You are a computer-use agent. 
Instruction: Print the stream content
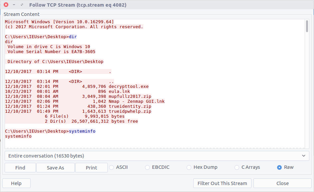(91, 168)
